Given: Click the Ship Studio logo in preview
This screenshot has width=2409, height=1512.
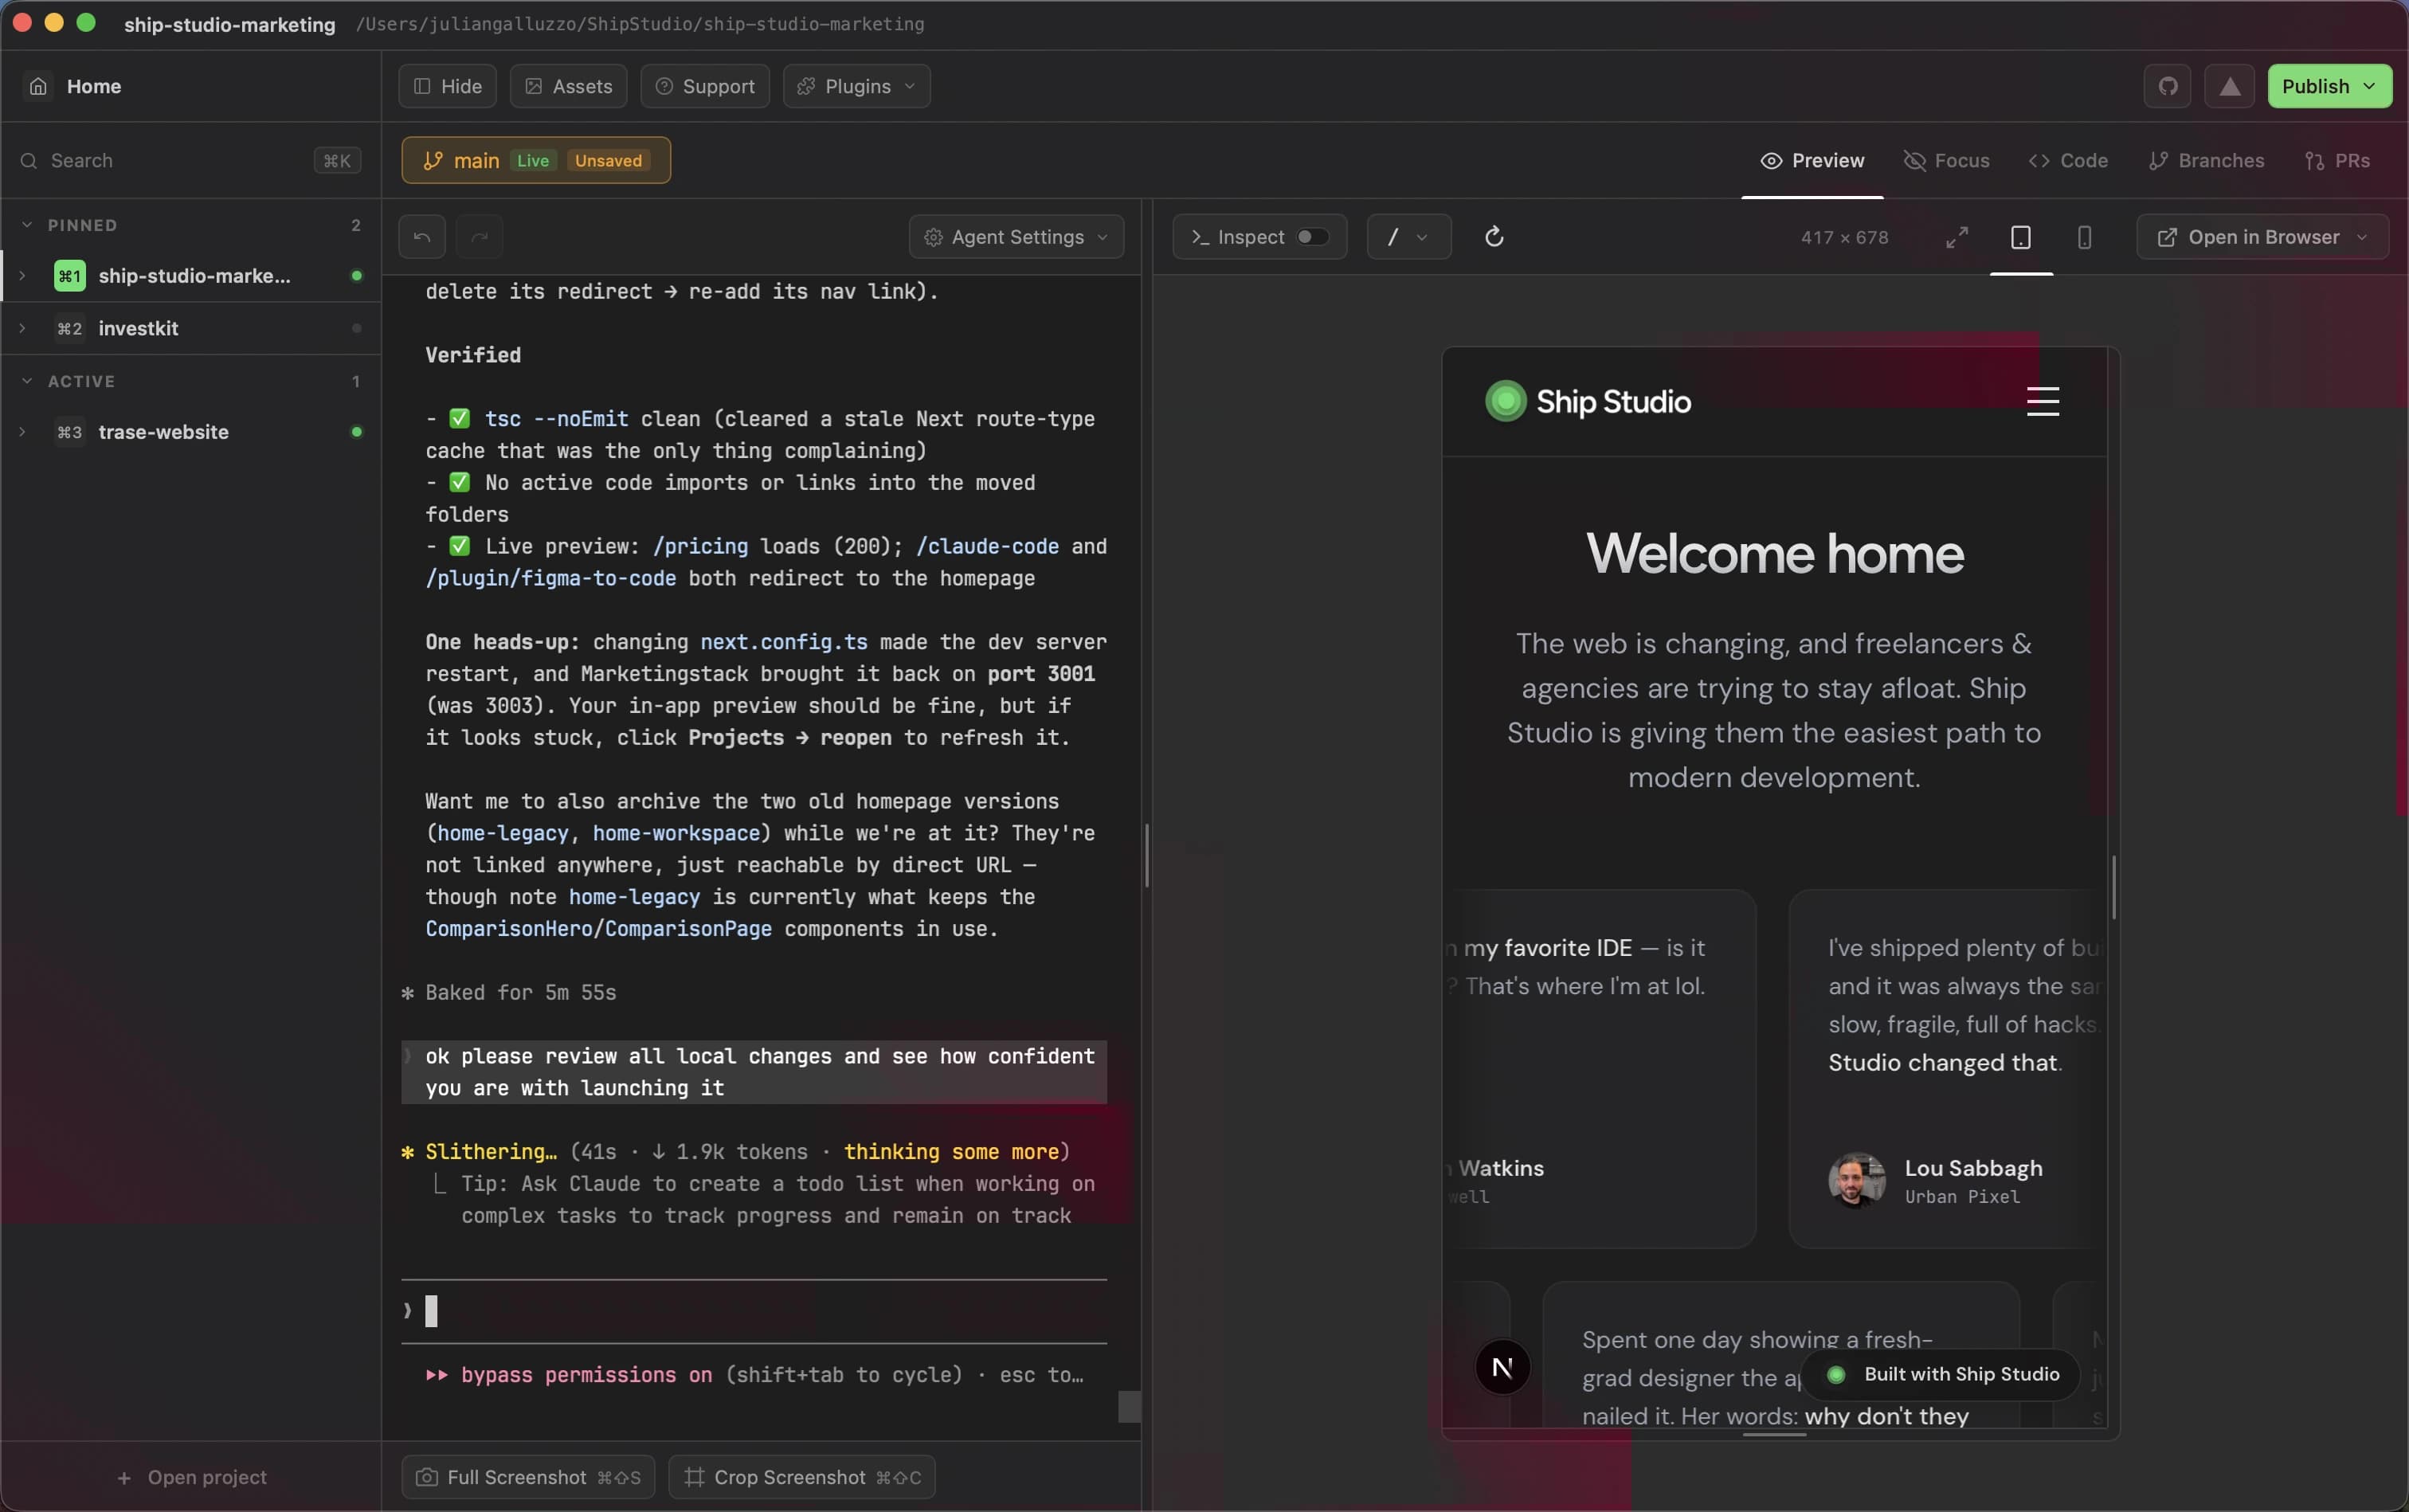Looking at the screenshot, I should [1588, 401].
